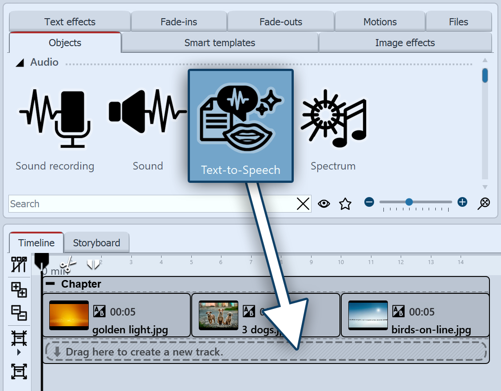The height and width of the screenshot is (391, 501).
Task: Toggle the star favorites filter
Action: tap(345, 204)
